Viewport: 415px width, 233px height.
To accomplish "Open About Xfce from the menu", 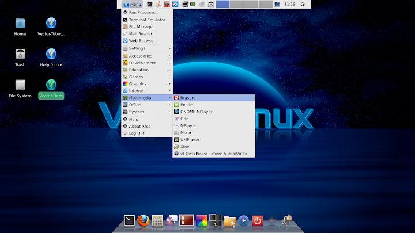I will 147,126.
